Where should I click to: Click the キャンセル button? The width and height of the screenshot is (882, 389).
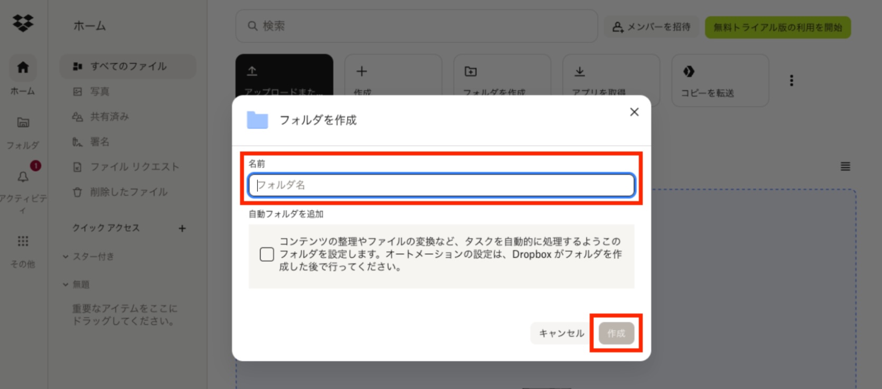[x=561, y=334]
